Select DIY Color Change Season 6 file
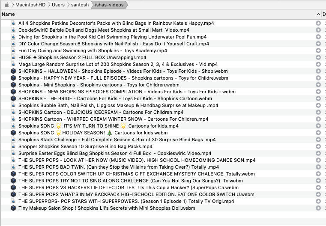The image size is (326, 226). 114,44
